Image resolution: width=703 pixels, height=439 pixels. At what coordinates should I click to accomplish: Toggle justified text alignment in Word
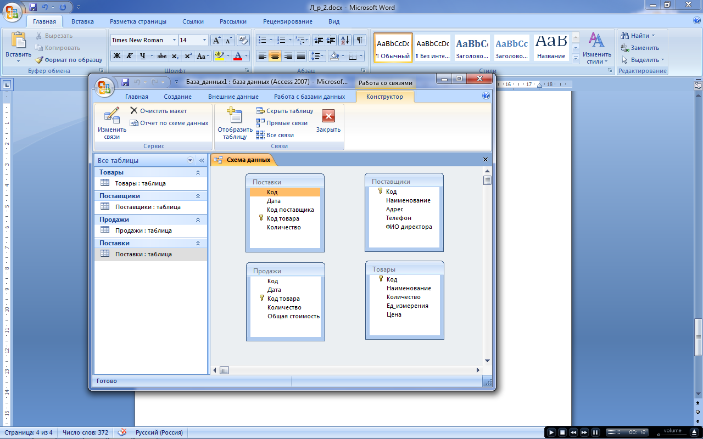301,56
